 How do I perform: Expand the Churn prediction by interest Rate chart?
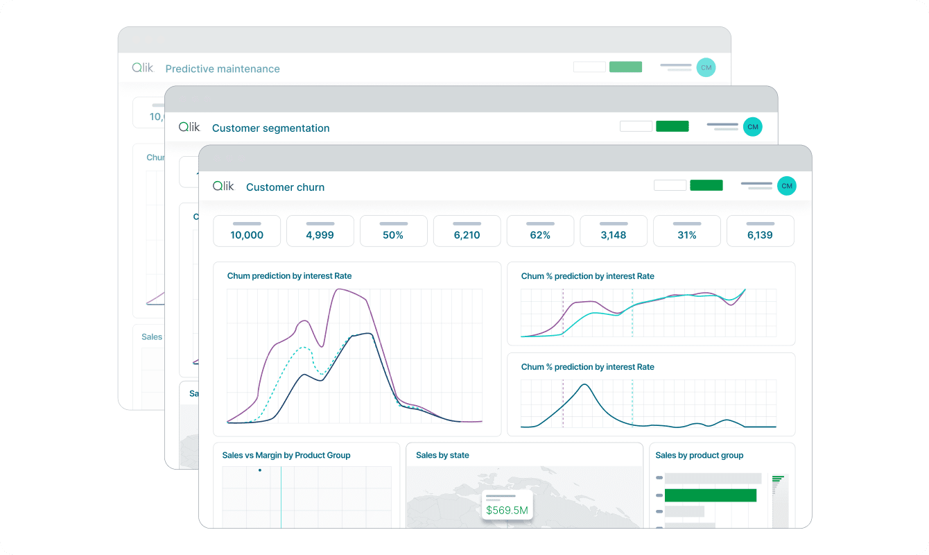point(357,347)
